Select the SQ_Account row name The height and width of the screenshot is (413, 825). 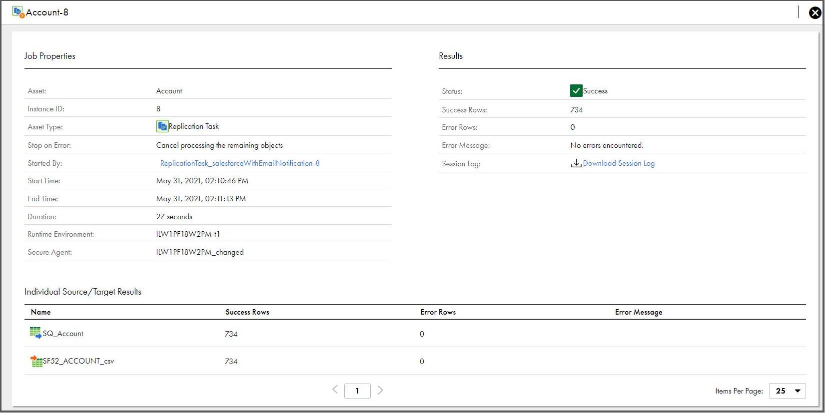[x=63, y=334]
